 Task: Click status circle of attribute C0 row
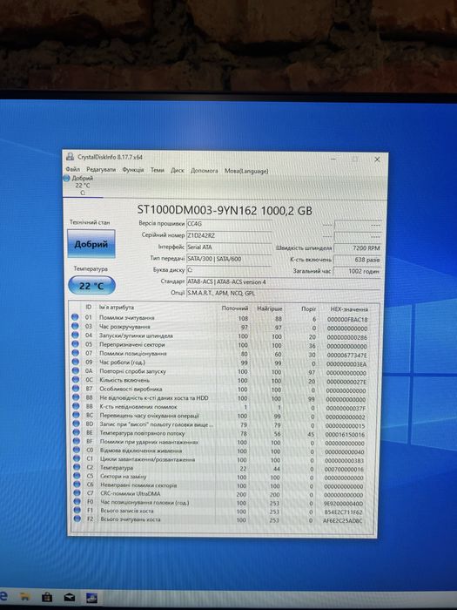click(77, 450)
